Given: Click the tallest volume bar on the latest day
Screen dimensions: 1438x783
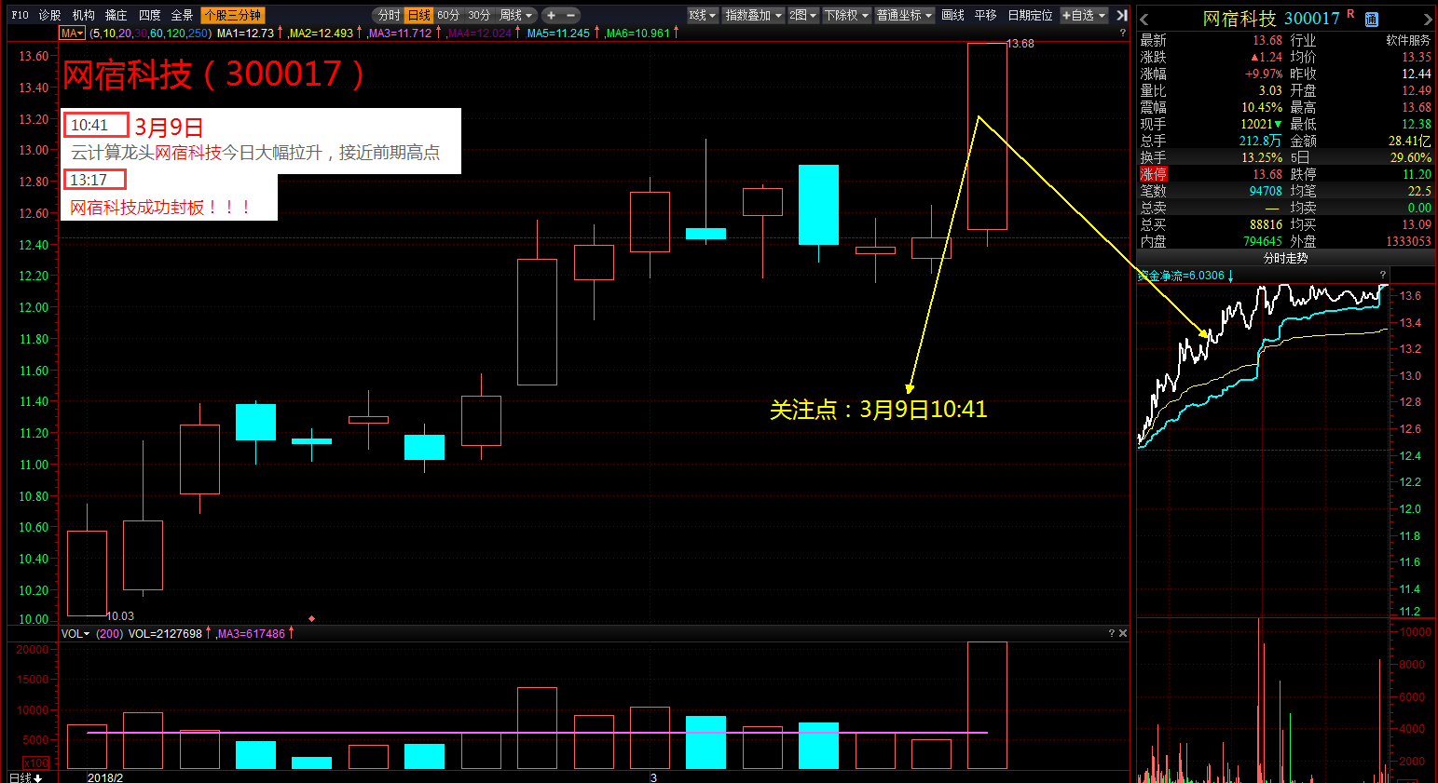Looking at the screenshot, I should pos(987,705).
